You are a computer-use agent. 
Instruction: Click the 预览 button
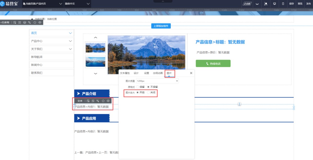point(300,4)
